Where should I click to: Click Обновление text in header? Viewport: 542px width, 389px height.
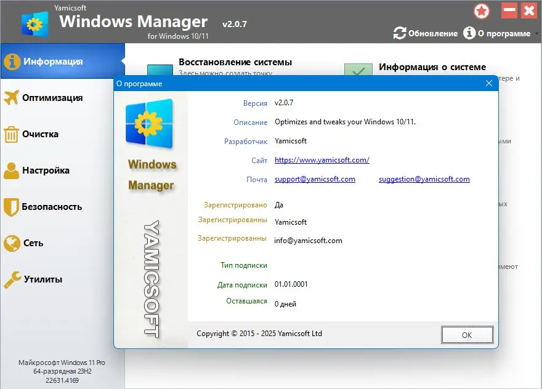pos(433,33)
